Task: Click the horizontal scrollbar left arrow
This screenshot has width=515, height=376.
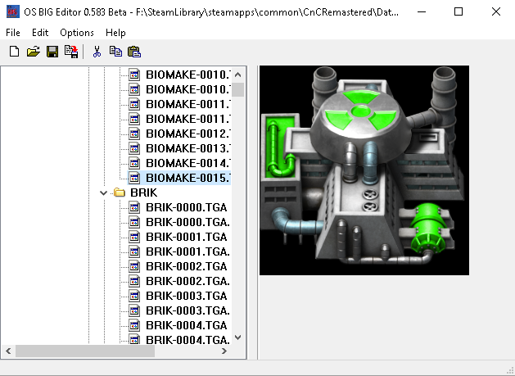Action: pos(8,351)
